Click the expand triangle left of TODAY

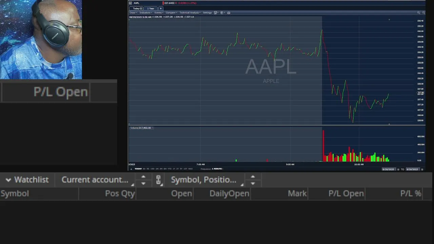[x=131, y=169]
